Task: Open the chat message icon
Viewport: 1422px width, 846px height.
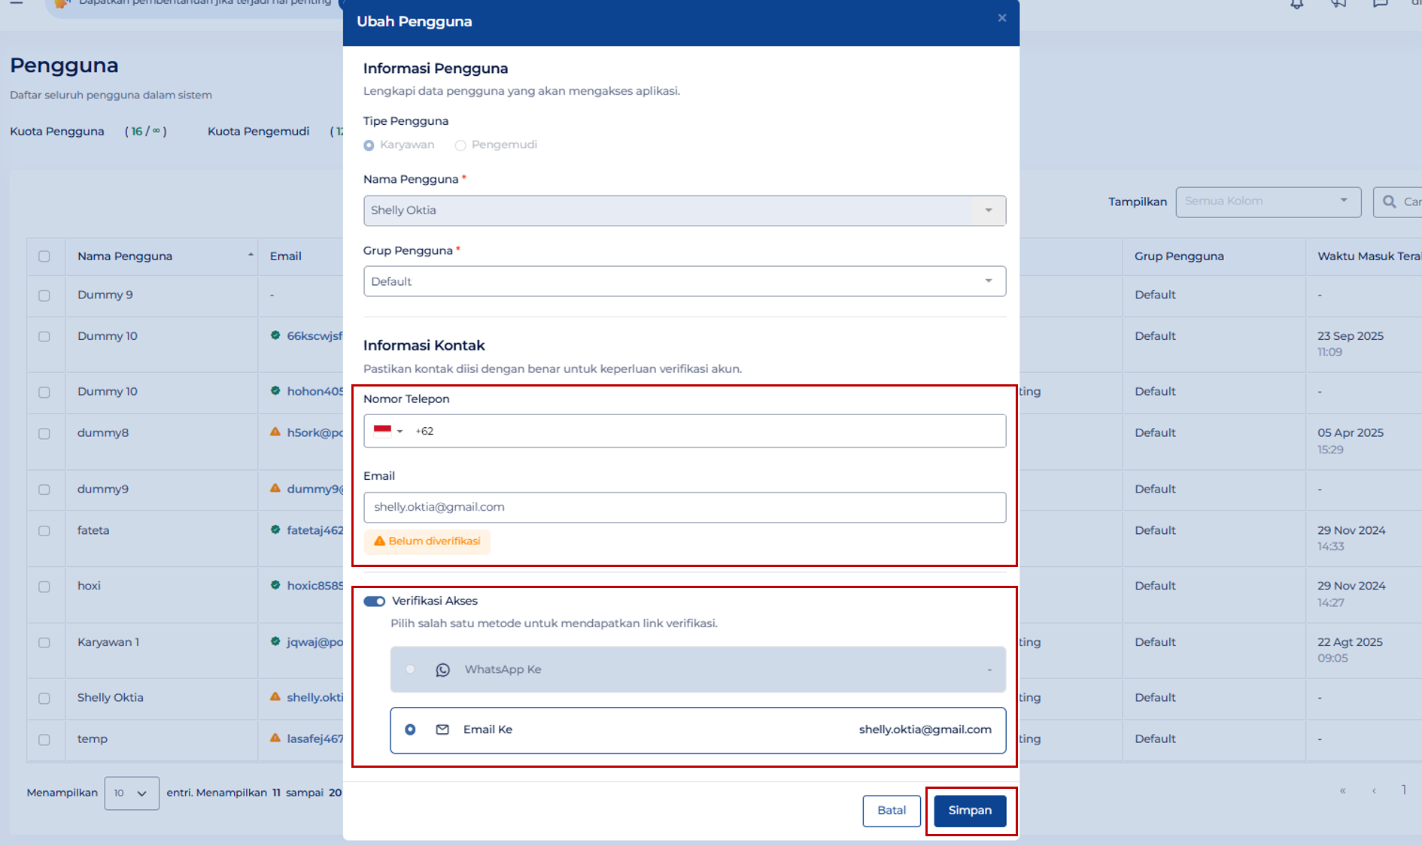Action: tap(1380, 5)
